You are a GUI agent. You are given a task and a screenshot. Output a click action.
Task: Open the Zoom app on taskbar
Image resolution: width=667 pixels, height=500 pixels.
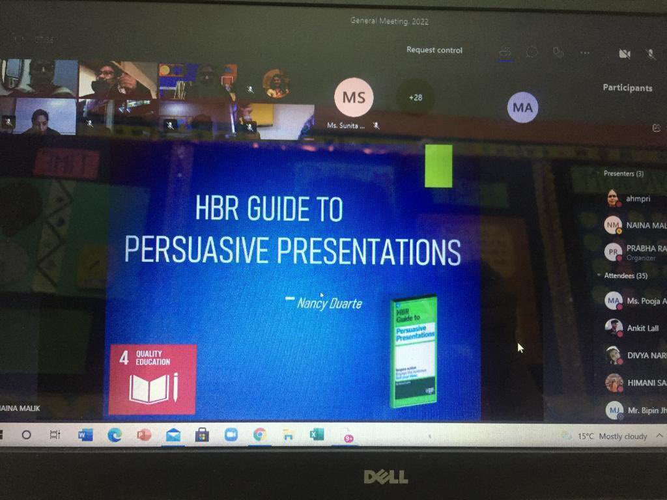(231, 434)
